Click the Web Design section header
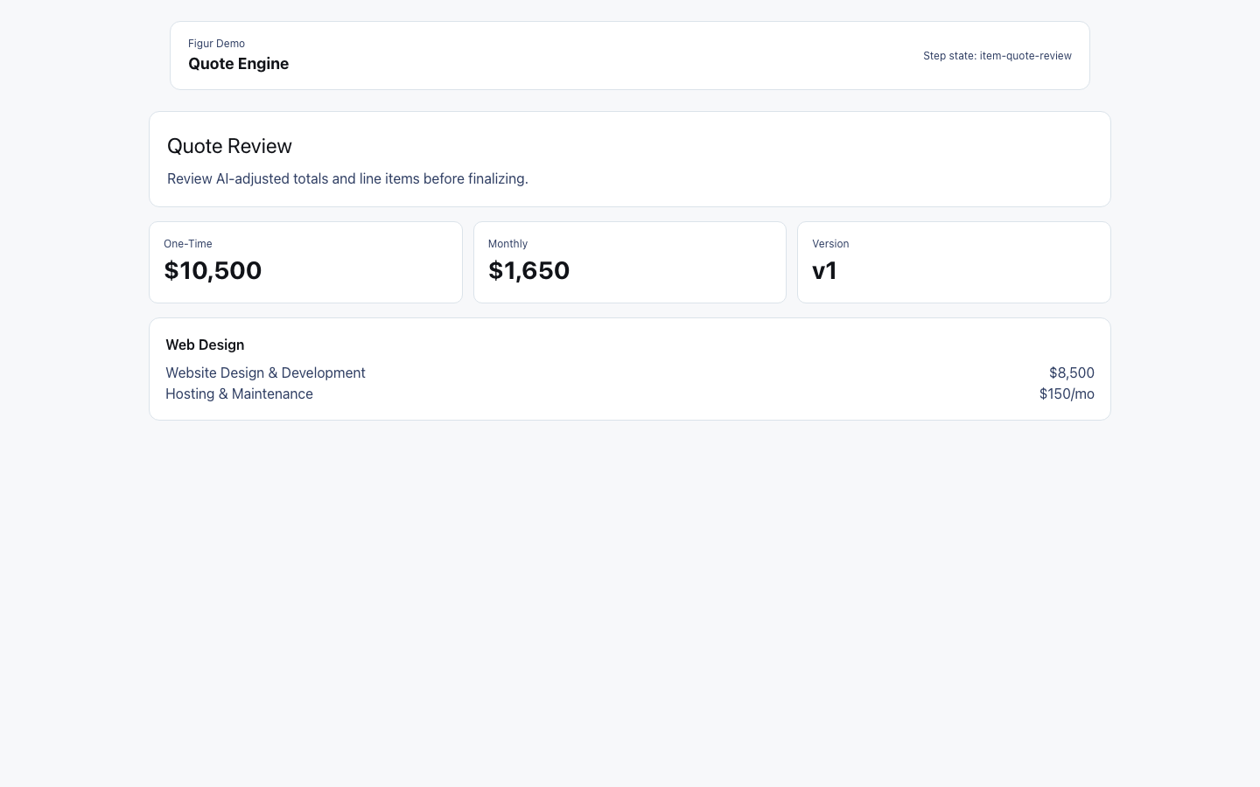Viewport: 1260px width, 787px height. pyautogui.click(x=205, y=345)
